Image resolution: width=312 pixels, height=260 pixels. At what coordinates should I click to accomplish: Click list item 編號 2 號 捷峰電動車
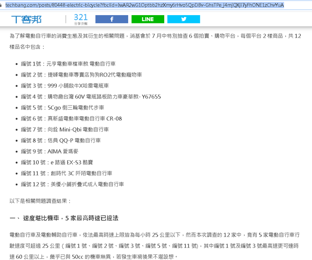click(x=81, y=75)
